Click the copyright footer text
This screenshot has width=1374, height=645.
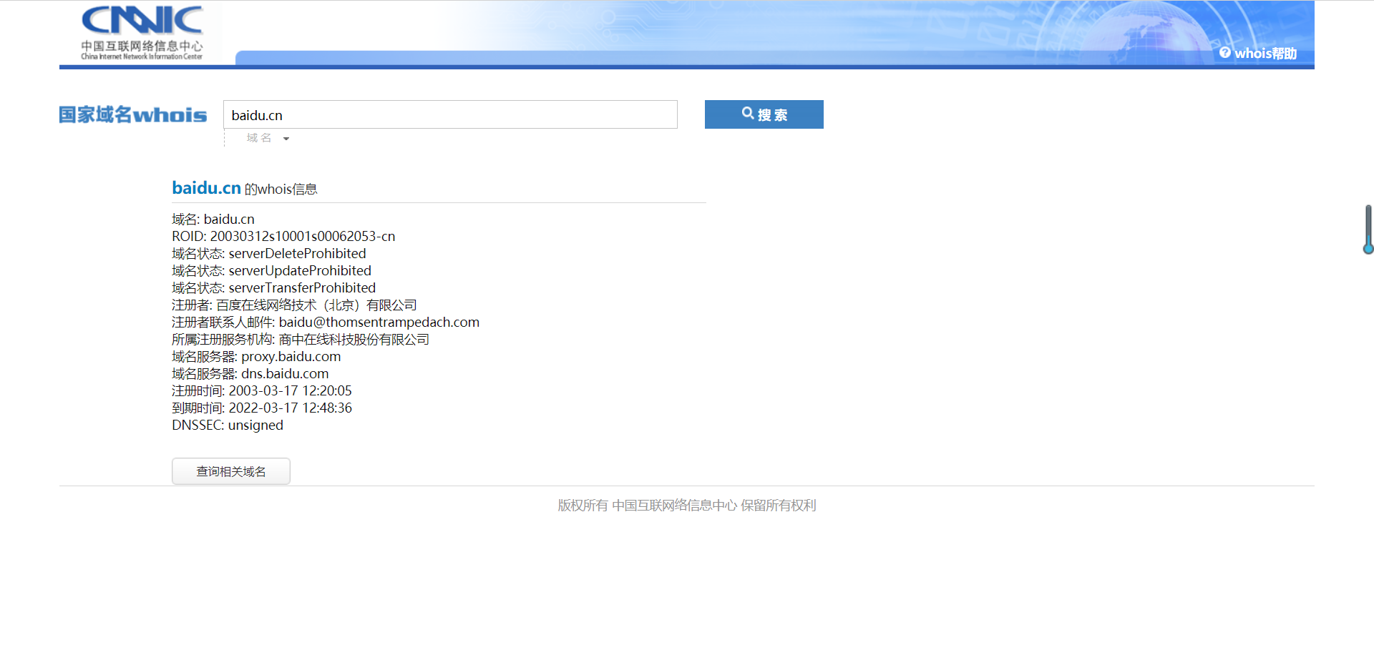tap(687, 506)
